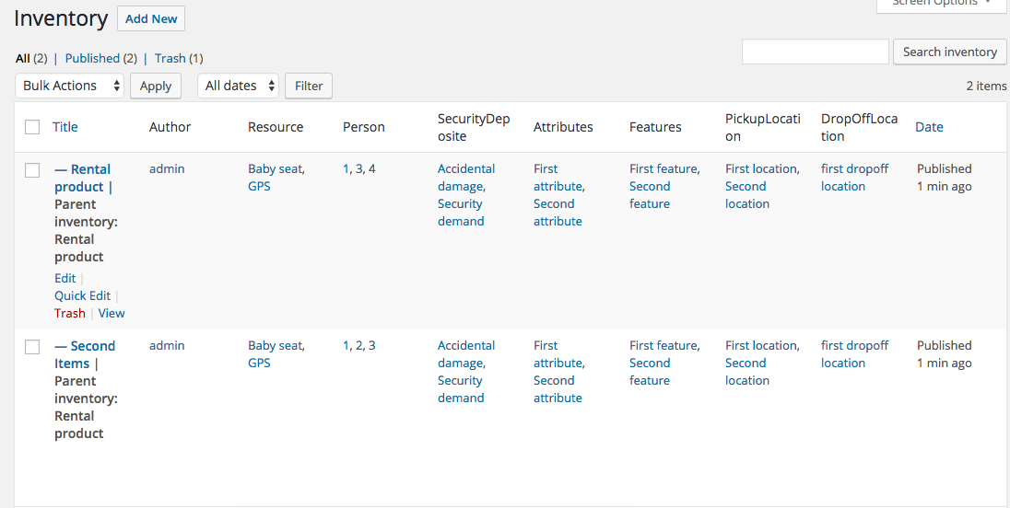The height and width of the screenshot is (508, 1010).
Task: Click Second location in Rental product row
Action: (x=747, y=195)
